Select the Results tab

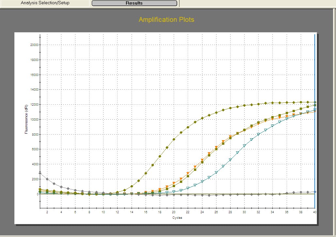pos(134,3)
